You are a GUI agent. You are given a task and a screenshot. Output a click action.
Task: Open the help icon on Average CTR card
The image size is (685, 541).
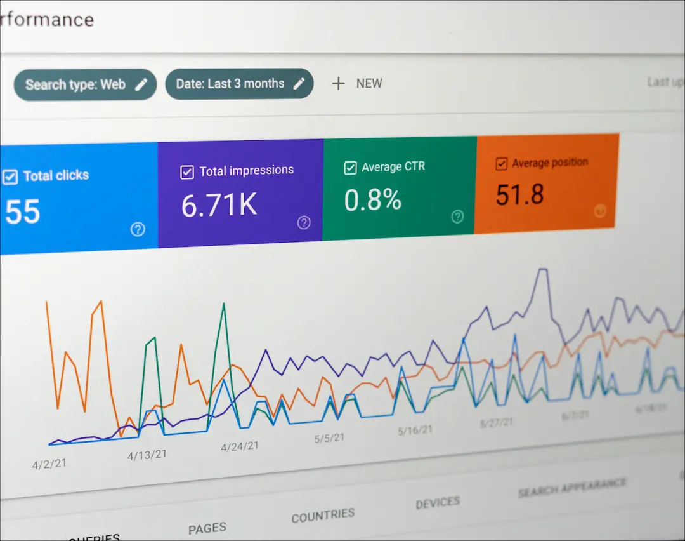tap(457, 217)
